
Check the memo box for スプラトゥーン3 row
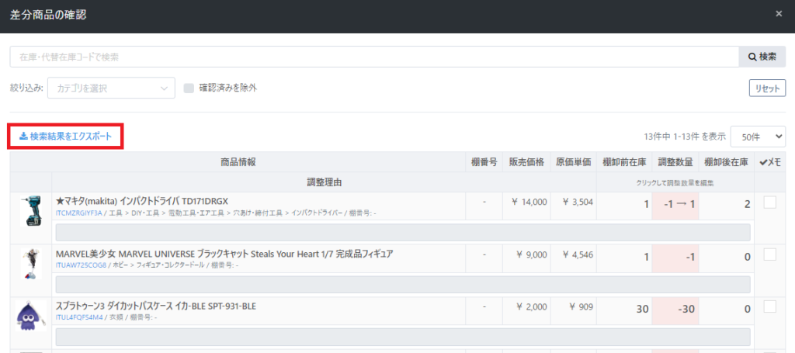pos(769,306)
